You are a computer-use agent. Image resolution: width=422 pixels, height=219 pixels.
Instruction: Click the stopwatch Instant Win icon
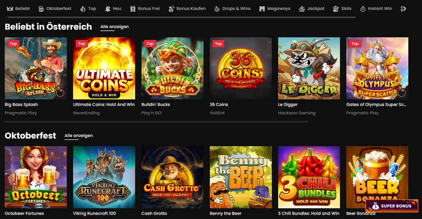click(x=363, y=9)
